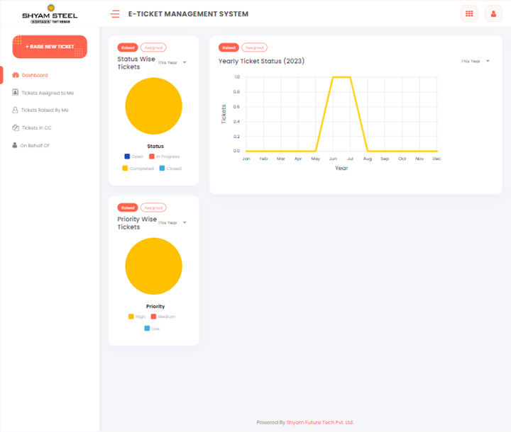This screenshot has height=432, width=511.
Task: Click the Raise New Ticket button
Action: click(x=50, y=47)
